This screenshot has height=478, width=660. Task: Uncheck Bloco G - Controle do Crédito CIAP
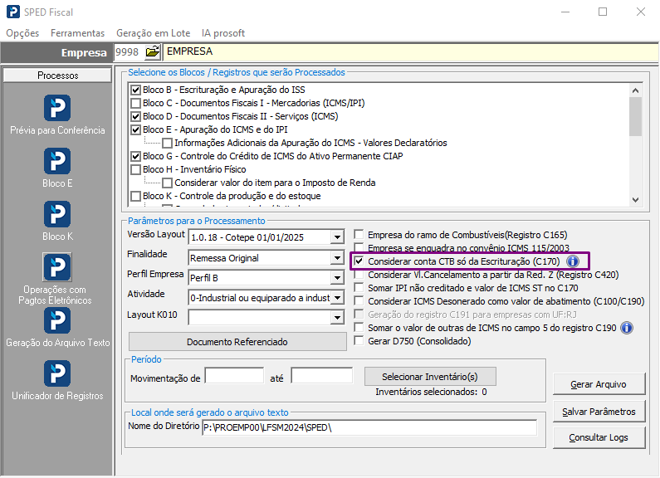[136, 156]
